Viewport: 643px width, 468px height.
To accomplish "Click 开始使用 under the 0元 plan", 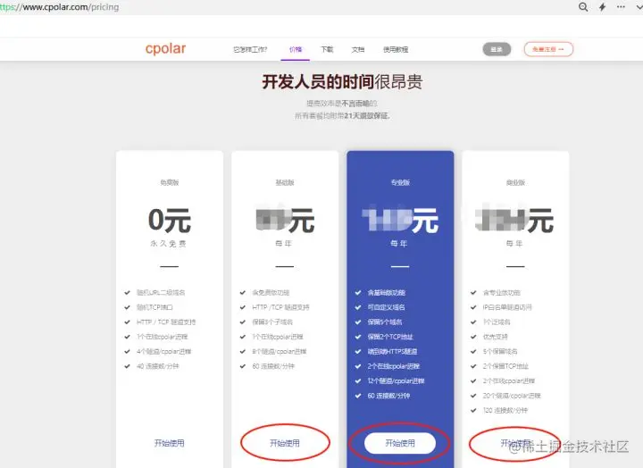I will 170,443.
